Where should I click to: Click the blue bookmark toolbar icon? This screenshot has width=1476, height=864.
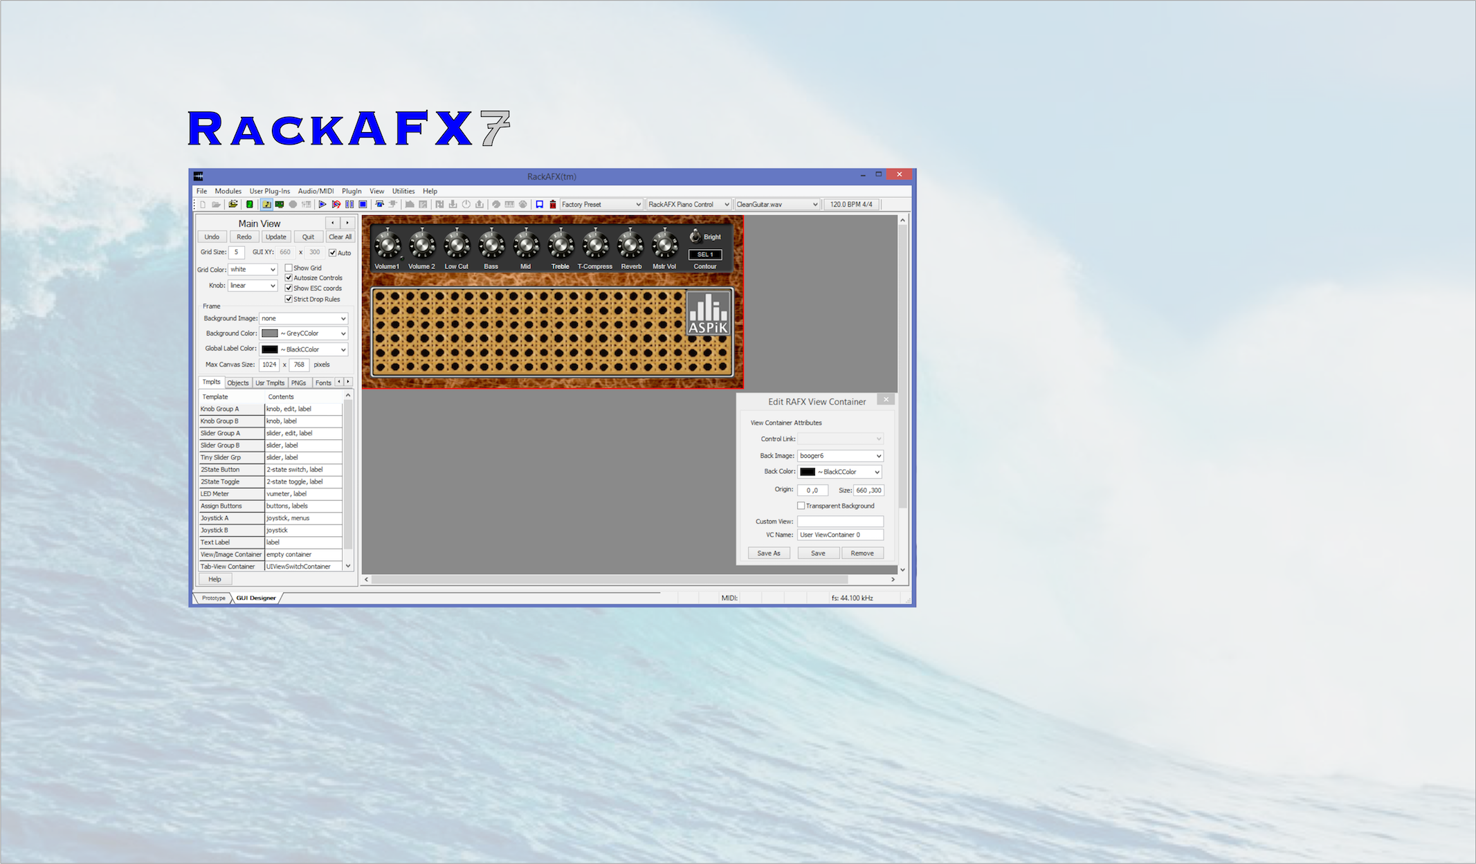pyautogui.click(x=540, y=205)
